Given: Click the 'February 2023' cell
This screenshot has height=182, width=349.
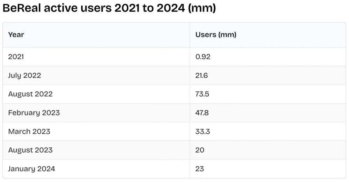Looking at the screenshot, I should pos(34,113).
